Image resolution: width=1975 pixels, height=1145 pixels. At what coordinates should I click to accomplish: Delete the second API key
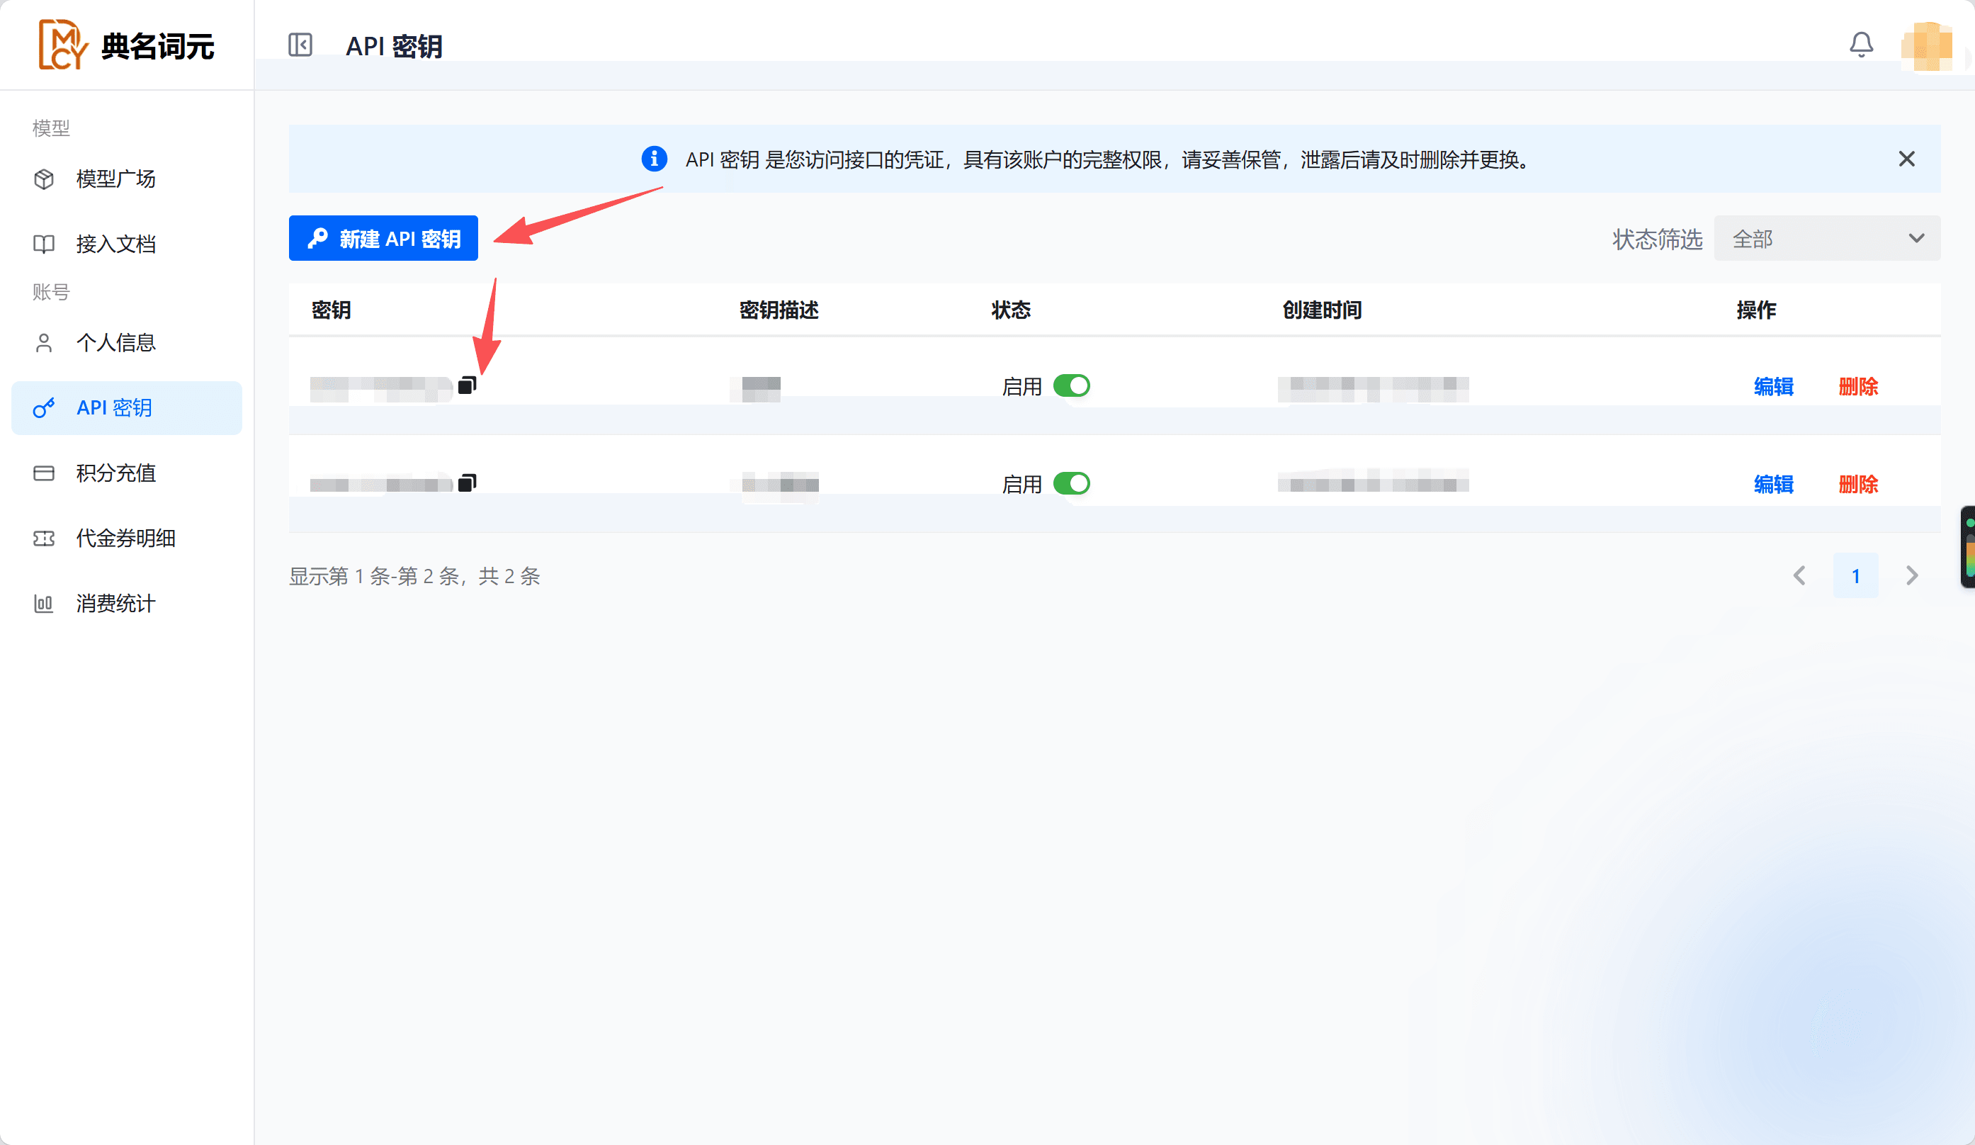pyautogui.click(x=1858, y=485)
